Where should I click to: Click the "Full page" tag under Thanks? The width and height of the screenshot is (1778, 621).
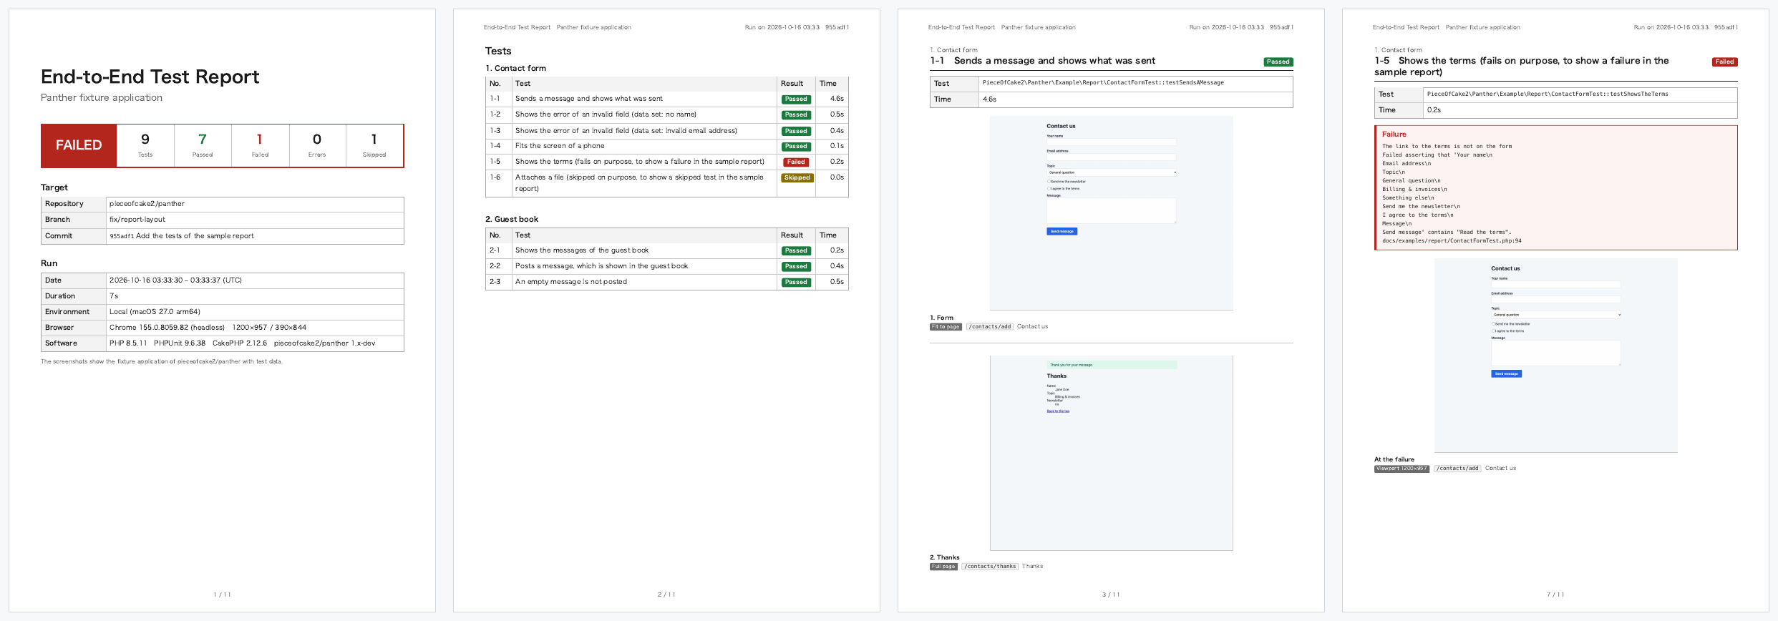pyautogui.click(x=943, y=567)
